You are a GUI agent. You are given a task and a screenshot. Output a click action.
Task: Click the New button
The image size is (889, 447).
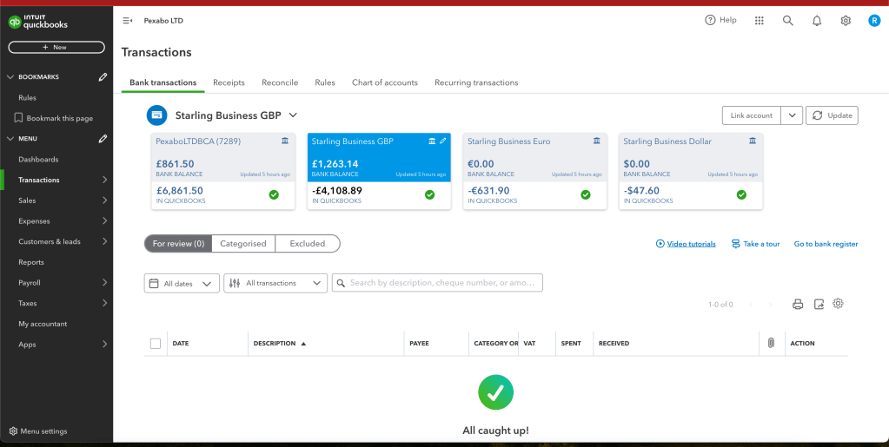tap(56, 48)
